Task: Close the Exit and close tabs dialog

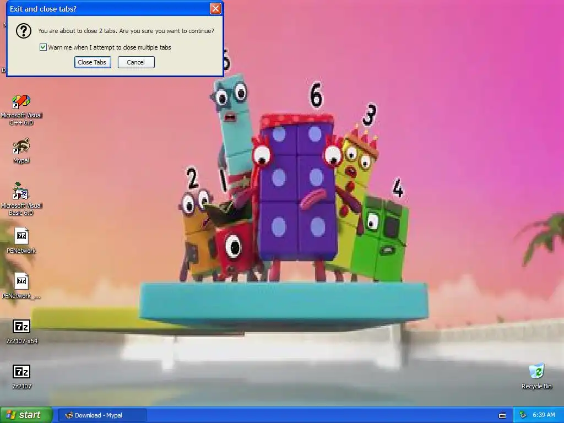Action: point(215,9)
